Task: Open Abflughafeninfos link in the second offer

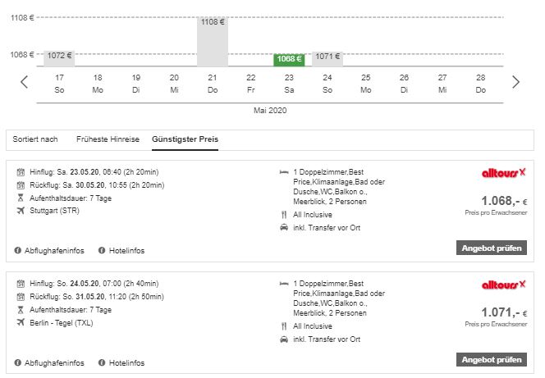Action: point(55,362)
